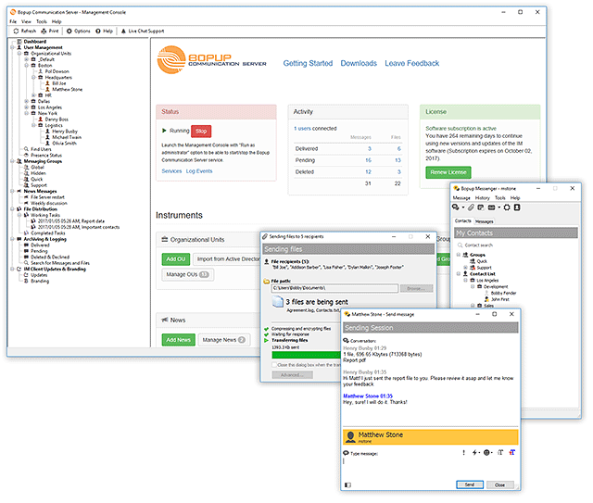Click the Presence Status icon in tree
Viewport: 593px width, 503px height.
click(x=27, y=156)
